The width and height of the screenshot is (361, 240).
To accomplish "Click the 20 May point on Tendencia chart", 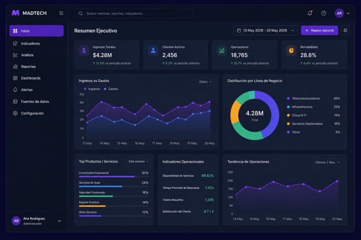I will [x=337, y=181].
